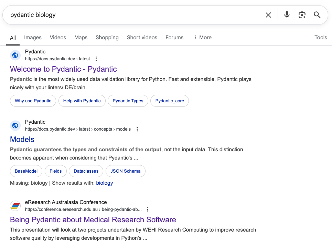Switch to the Images tab
This screenshot has height=245, width=332.
[33, 38]
